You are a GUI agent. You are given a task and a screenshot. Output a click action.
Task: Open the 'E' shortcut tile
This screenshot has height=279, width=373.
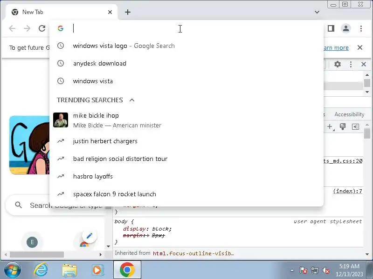[32, 242]
